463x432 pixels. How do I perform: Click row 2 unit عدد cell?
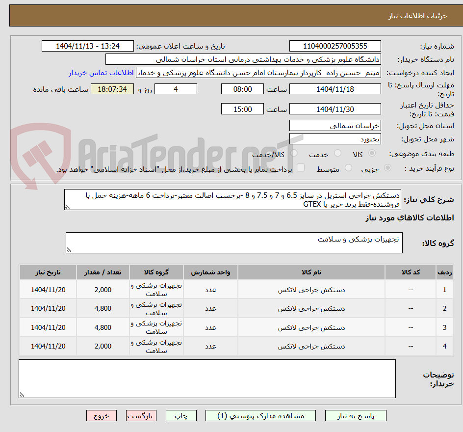[210, 308]
